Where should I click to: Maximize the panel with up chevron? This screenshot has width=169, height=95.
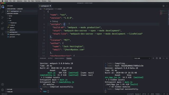coord(163,58)
